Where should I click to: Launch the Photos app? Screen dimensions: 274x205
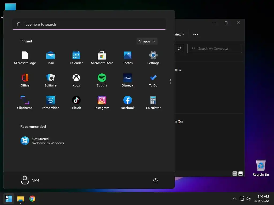coord(128,58)
